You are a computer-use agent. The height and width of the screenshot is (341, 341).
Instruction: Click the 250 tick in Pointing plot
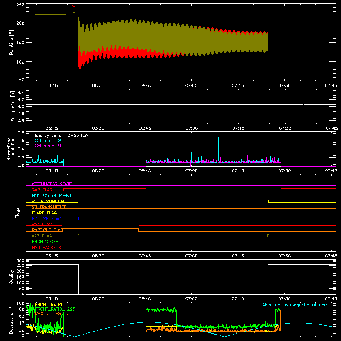20,5
